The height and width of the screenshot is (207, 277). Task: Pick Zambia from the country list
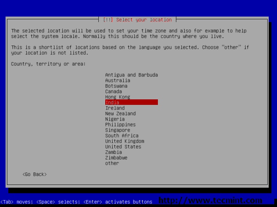pos(114,152)
